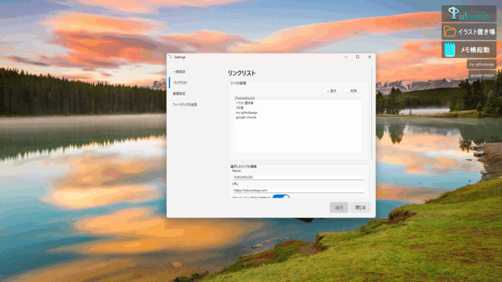
Task: Click the Tukumo logo desktop widget
Action: (469, 14)
